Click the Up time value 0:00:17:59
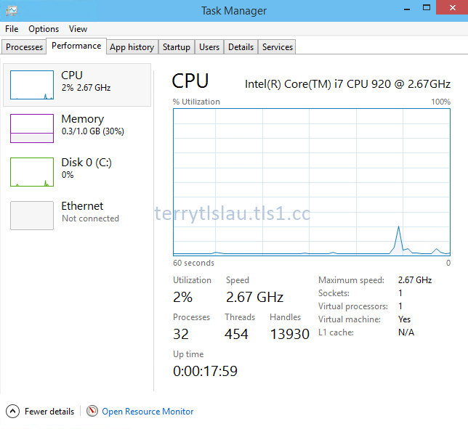Image resolution: width=468 pixels, height=429 pixels. tap(206, 371)
